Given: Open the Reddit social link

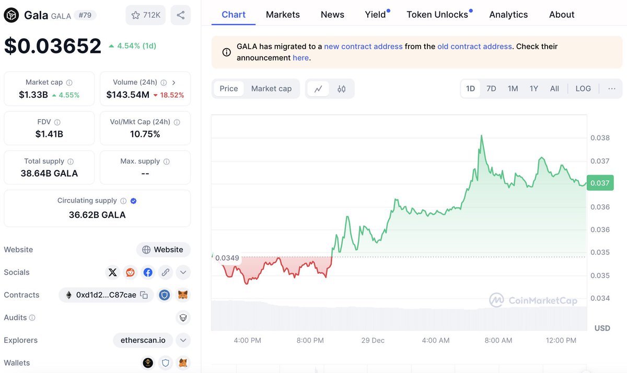Looking at the screenshot, I should [130, 272].
